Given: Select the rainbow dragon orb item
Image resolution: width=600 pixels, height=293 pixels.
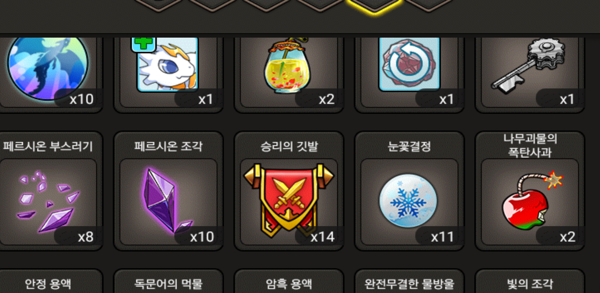Looking at the screenshot, I should tap(48, 67).
